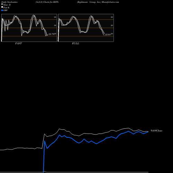This screenshot has width=173, height=173.
Task: Click the 'Fast K' legend text
Action: [7, 8]
